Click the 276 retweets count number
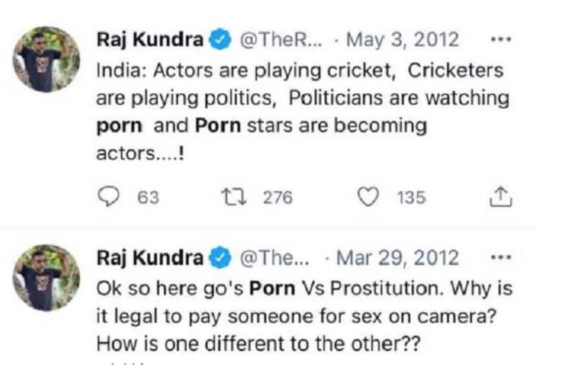Viewport: 566px width, 365px height. 277,198
